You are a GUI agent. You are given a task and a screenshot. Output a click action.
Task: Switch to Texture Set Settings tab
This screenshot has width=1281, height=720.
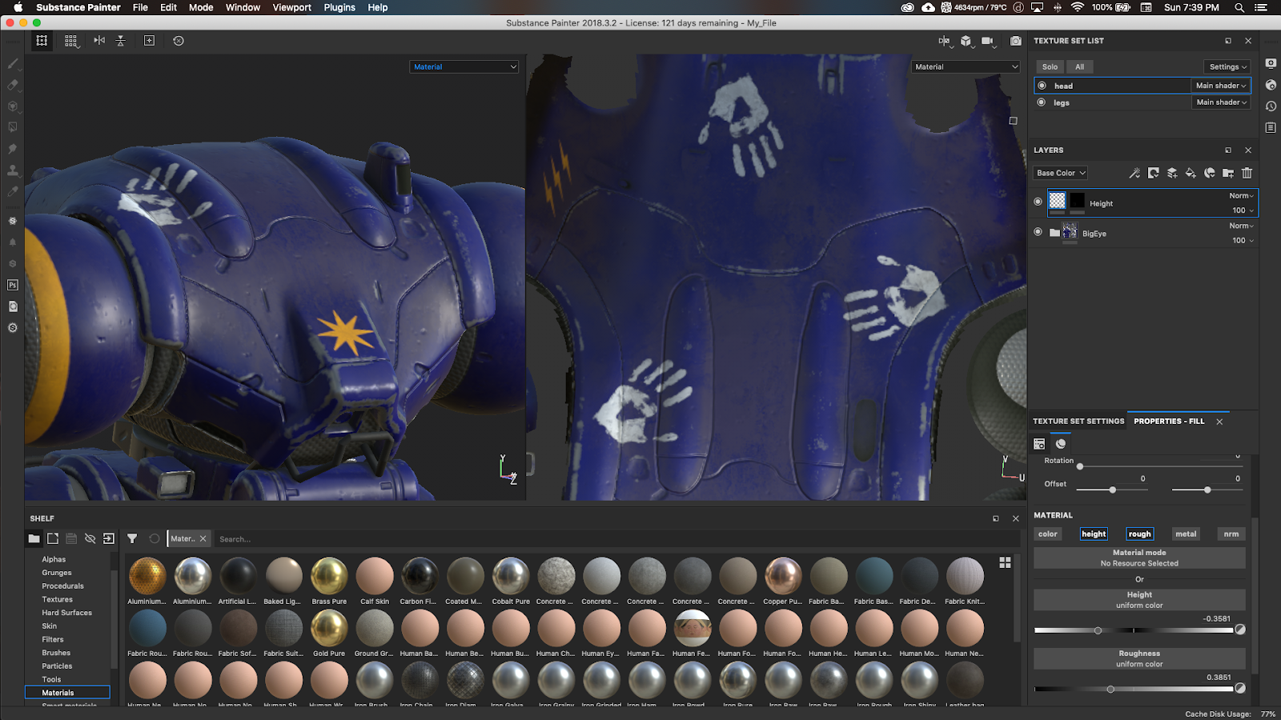(1078, 421)
